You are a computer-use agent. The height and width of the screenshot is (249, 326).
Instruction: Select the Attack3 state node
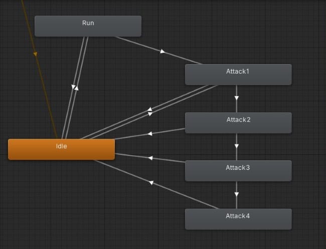238,171
